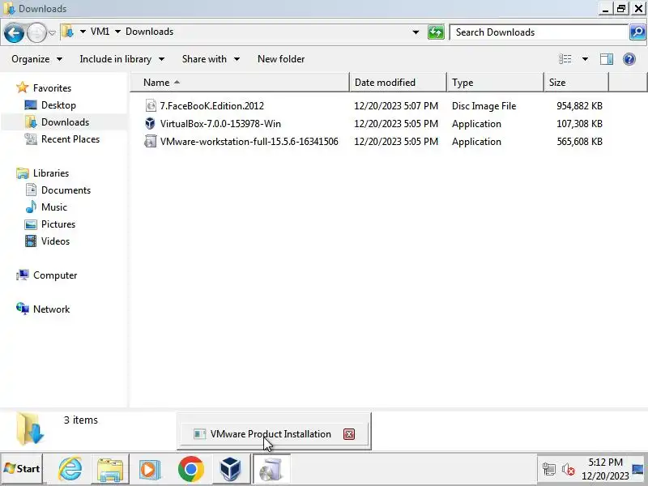The height and width of the screenshot is (486, 648).
Task: Open Help with the question mark icon
Action: tap(629, 59)
